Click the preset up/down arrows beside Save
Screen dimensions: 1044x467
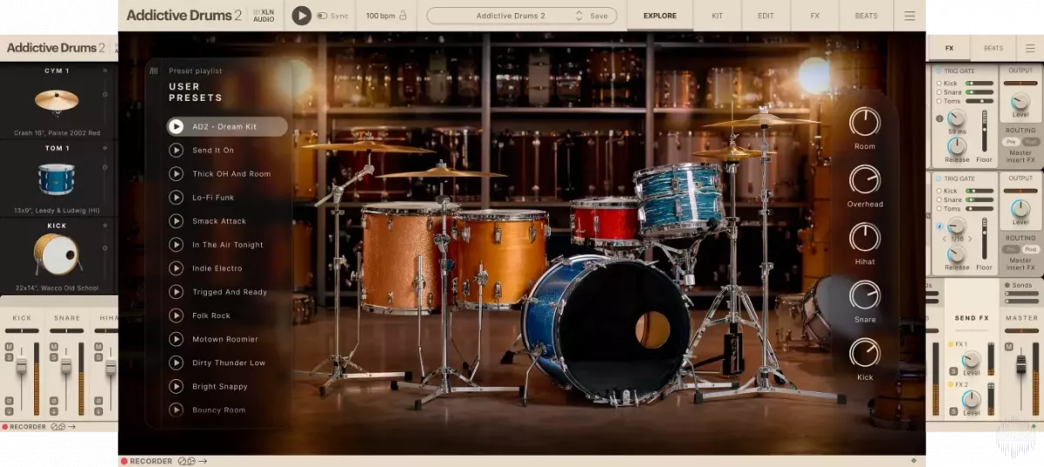coord(579,16)
